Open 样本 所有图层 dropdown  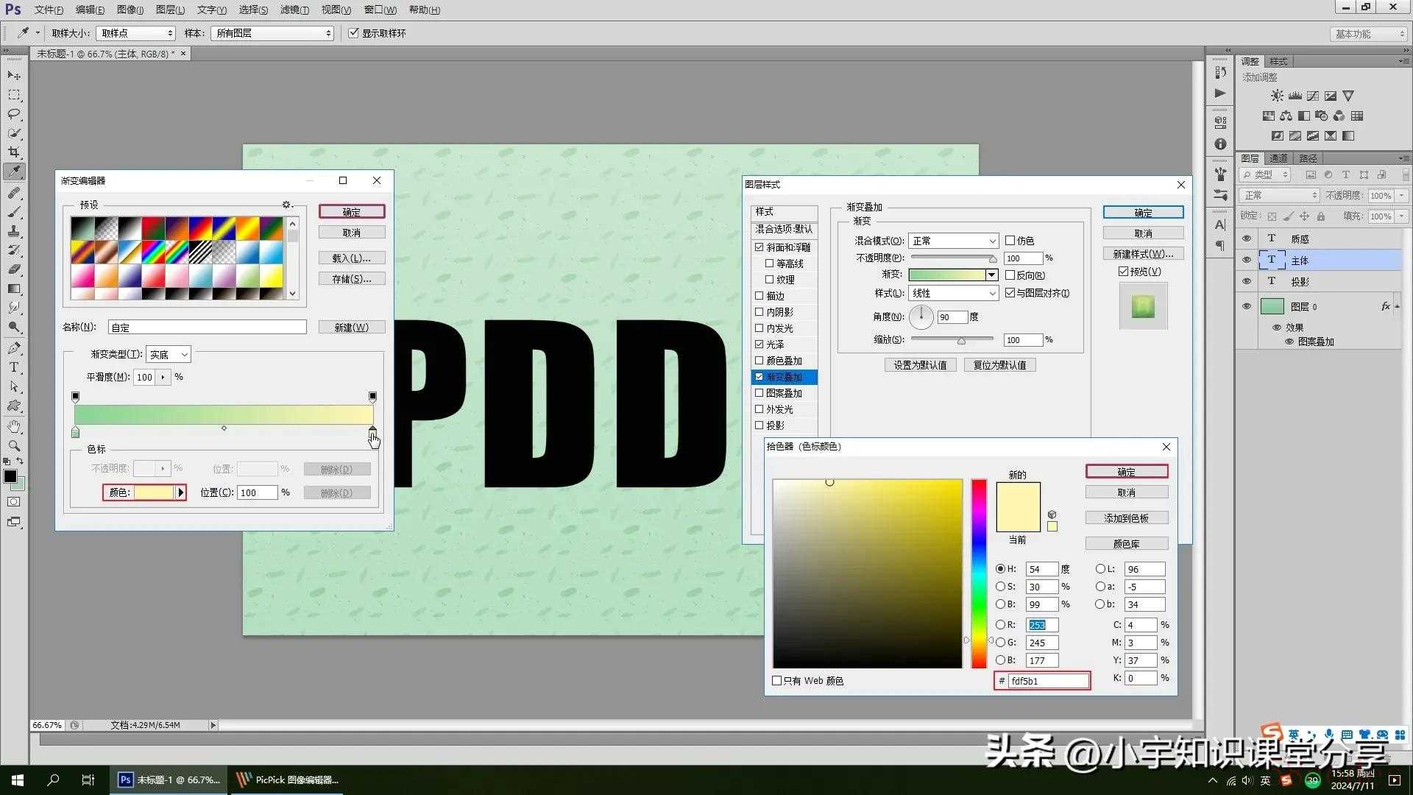pos(272,33)
